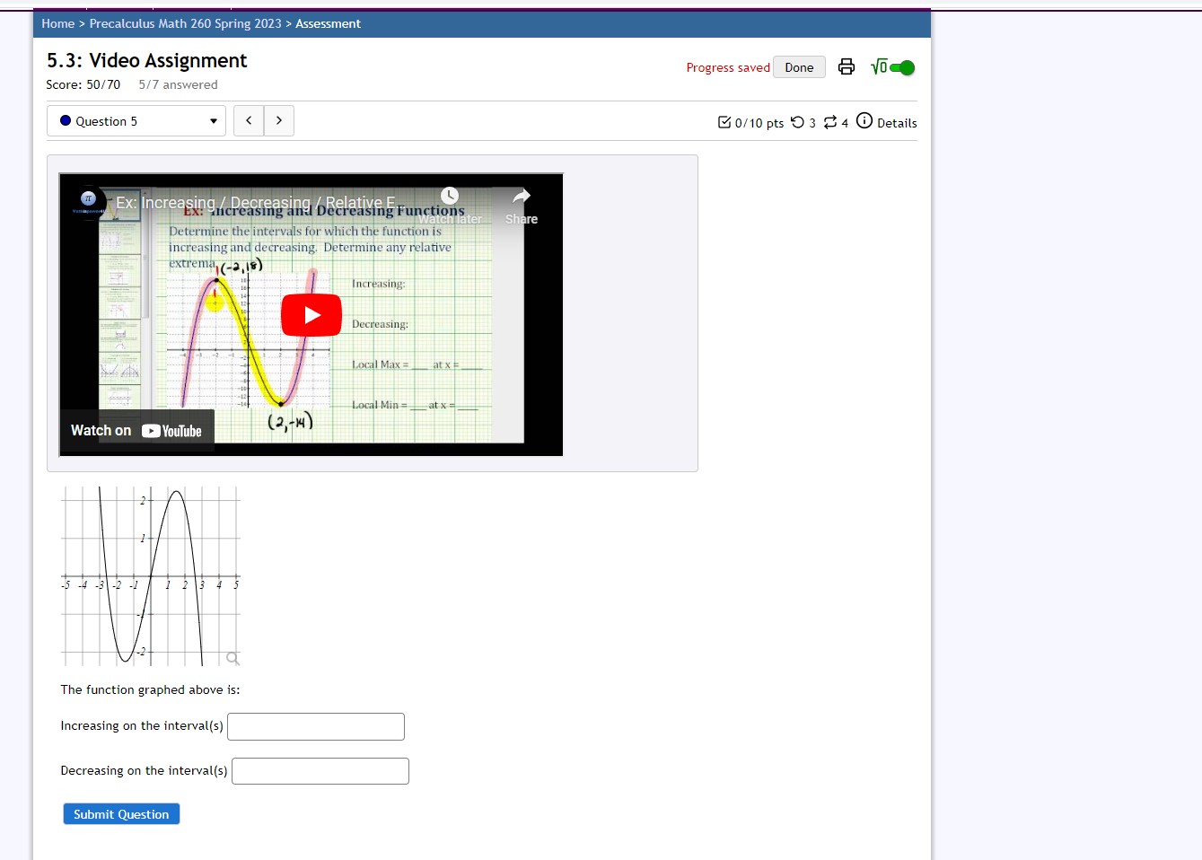The image size is (1202, 860).
Task: Advance to the next question with the right chevron
Action: (x=278, y=120)
